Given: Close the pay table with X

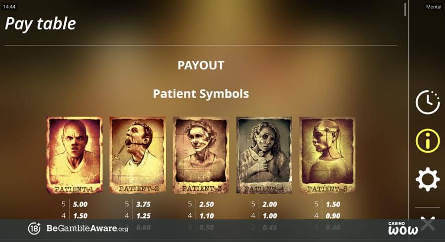Looking at the screenshot, I should (x=428, y=224).
